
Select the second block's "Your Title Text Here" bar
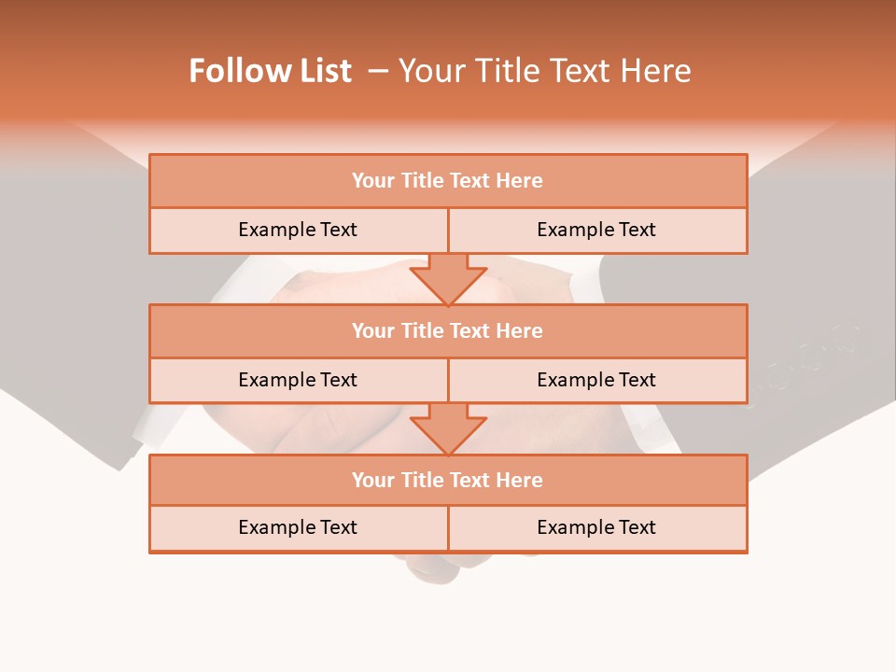448,330
